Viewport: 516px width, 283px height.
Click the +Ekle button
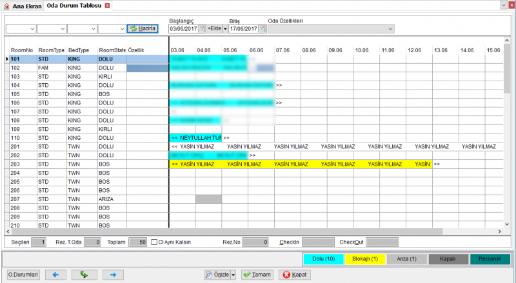click(214, 28)
